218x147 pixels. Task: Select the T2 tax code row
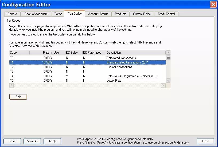pos(88,67)
